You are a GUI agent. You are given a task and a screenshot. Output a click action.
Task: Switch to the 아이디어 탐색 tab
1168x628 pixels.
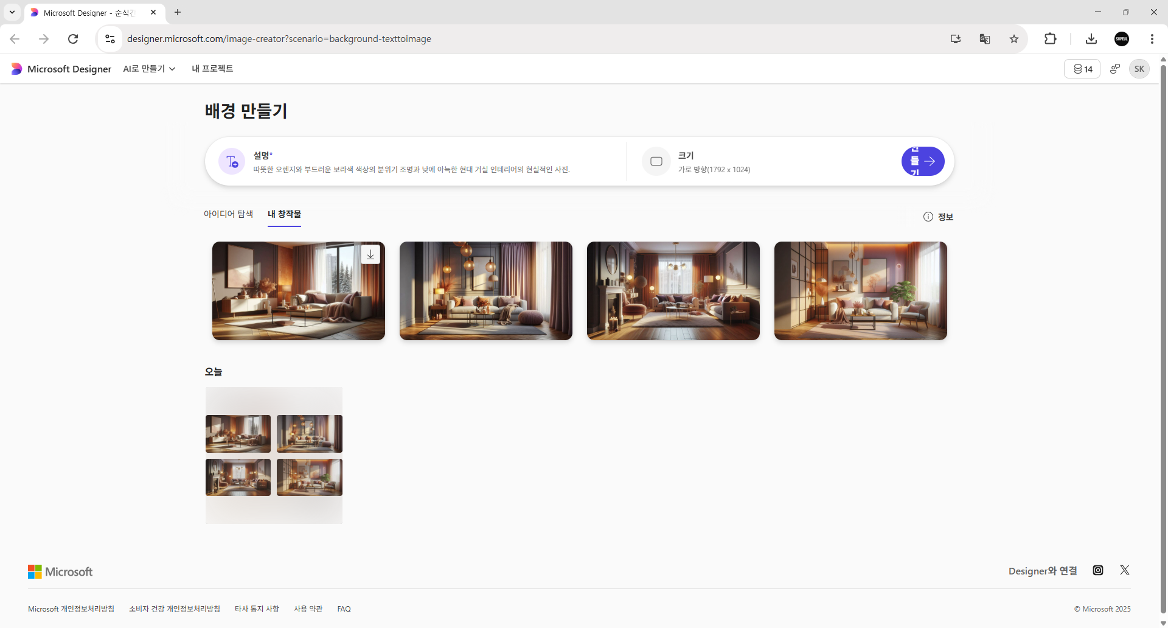click(x=228, y=214)
